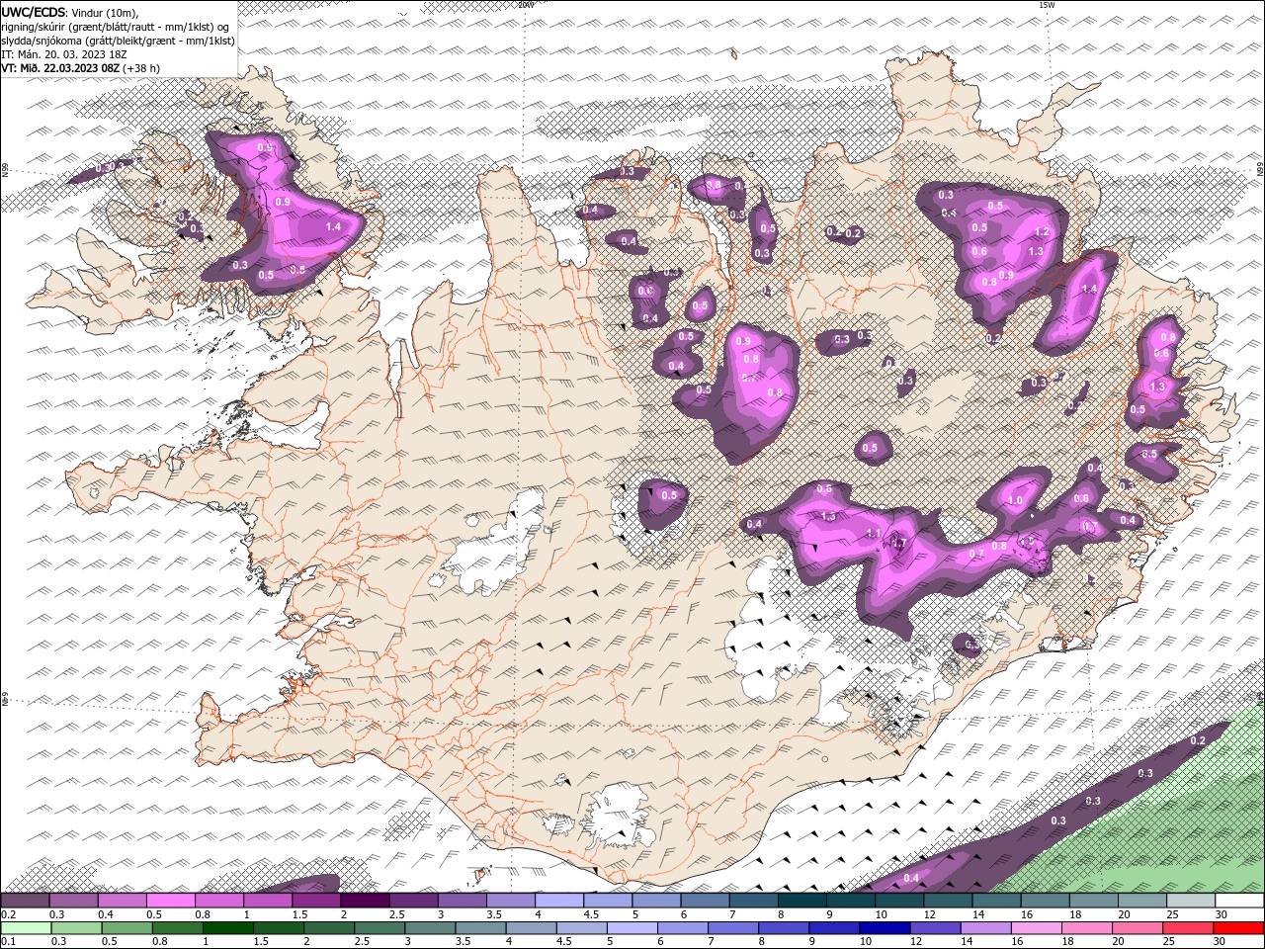This screenshot has height=949, width=1265.
Task: Select the dark purple swatch between 2 and 2.5
Action: (365, 901)
